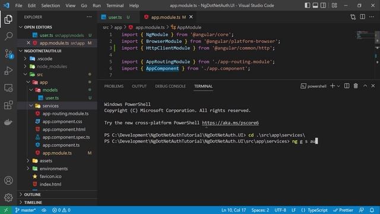Open the Selection menu
The image size is (380, 214).
pos(50,5)
